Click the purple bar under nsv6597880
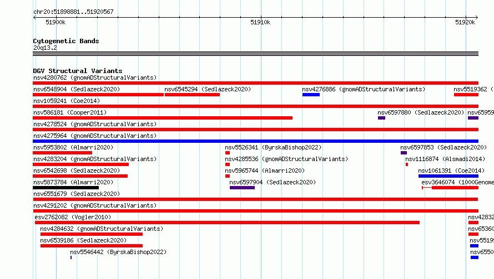This screenshot has width=494, height=279. pos(381,118)
